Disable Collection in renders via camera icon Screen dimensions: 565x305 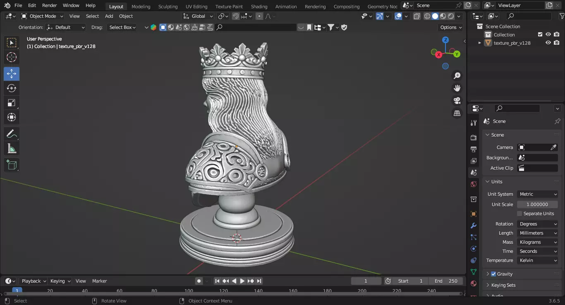click(x=557, y=35)
